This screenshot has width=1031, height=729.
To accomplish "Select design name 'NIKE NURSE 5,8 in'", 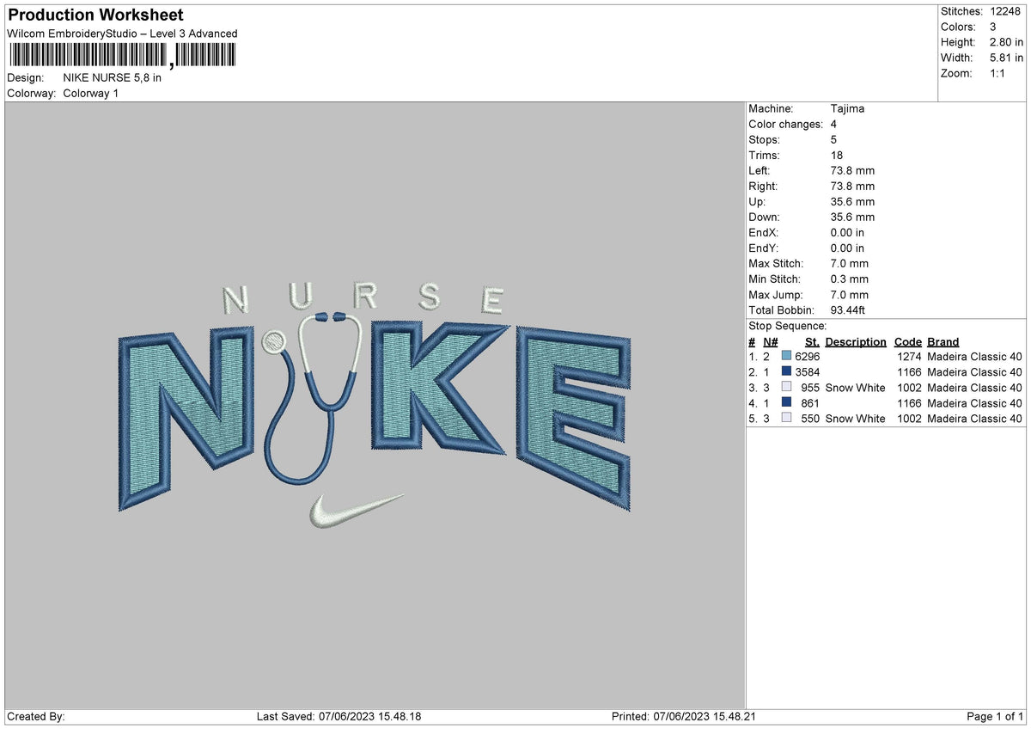I will click(x=113, y=77).
